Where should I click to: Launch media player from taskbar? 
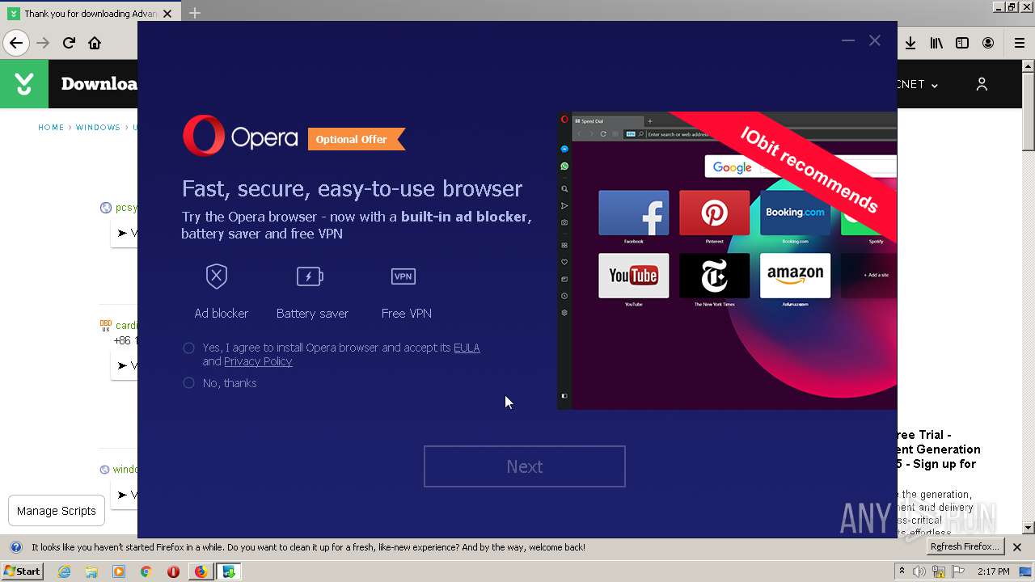point(119,571)
